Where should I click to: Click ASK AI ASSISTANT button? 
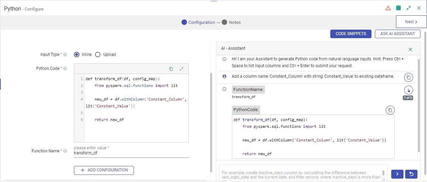pos(398,34)
